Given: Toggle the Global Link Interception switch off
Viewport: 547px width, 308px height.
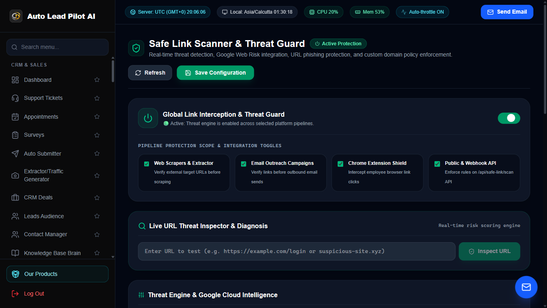Looking at the screenshot, I should 509,118.
